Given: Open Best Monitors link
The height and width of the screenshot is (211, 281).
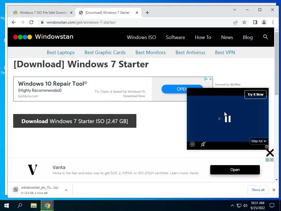Looking at the screenshot, I should click(151, 52).
